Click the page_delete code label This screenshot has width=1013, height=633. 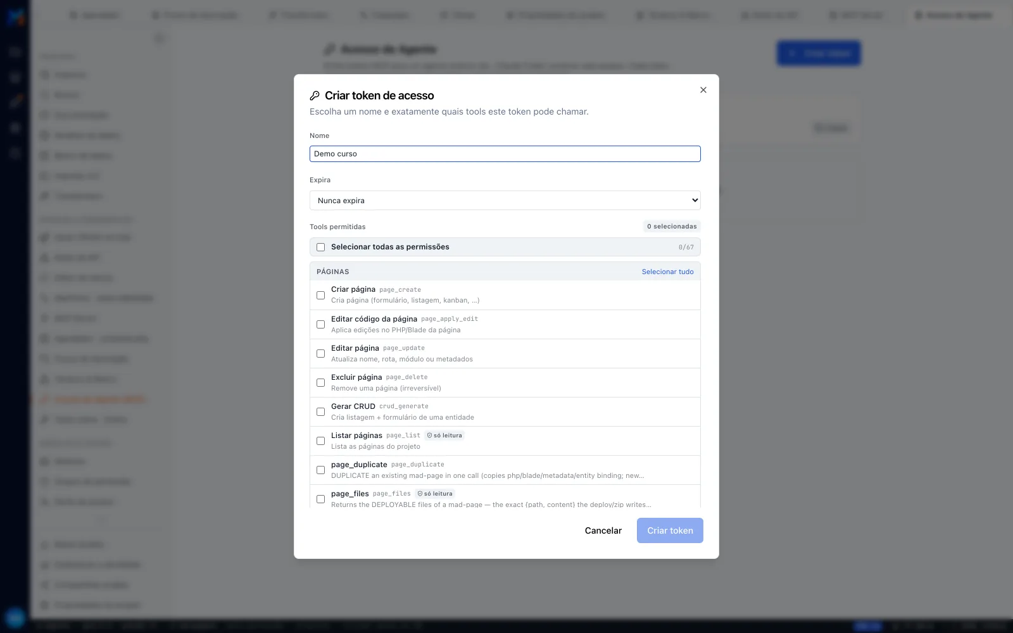click(x=407, y=377)
